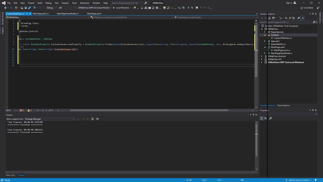The width and height of the screenshot is (323, 182).
Task: Open the Server Explorer side tab
Action: coord(3,18)
